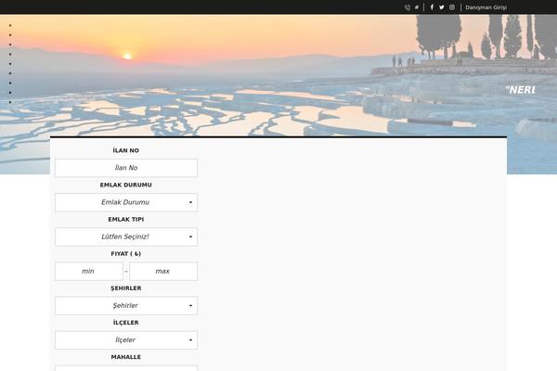
Task: Open the Twitter bird icon
Action: 442,7
